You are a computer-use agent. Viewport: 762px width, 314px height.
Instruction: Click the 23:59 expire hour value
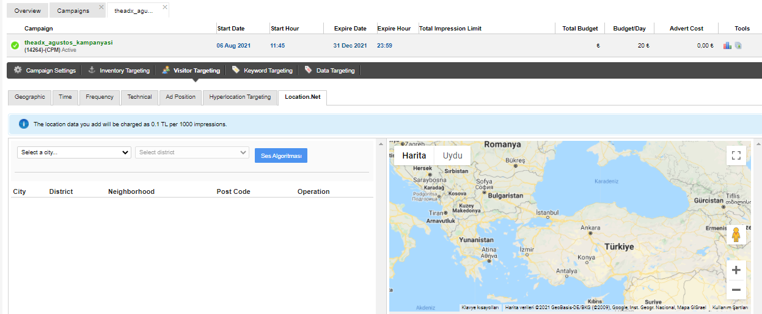click(x=384, y=46)
